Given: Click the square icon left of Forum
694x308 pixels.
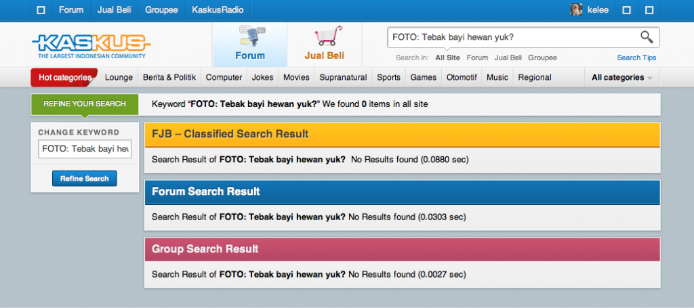Looking at the screenshot, I should pos(41,10).
